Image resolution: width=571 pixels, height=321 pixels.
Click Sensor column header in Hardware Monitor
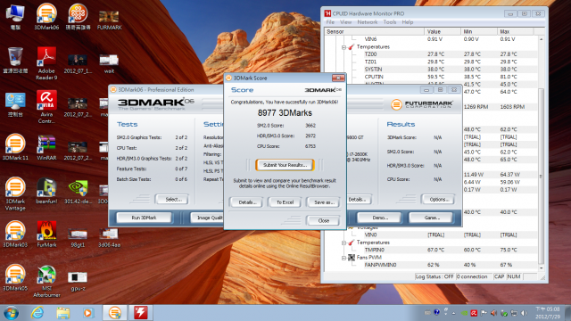pyautogui.click(x=375, y=32)
